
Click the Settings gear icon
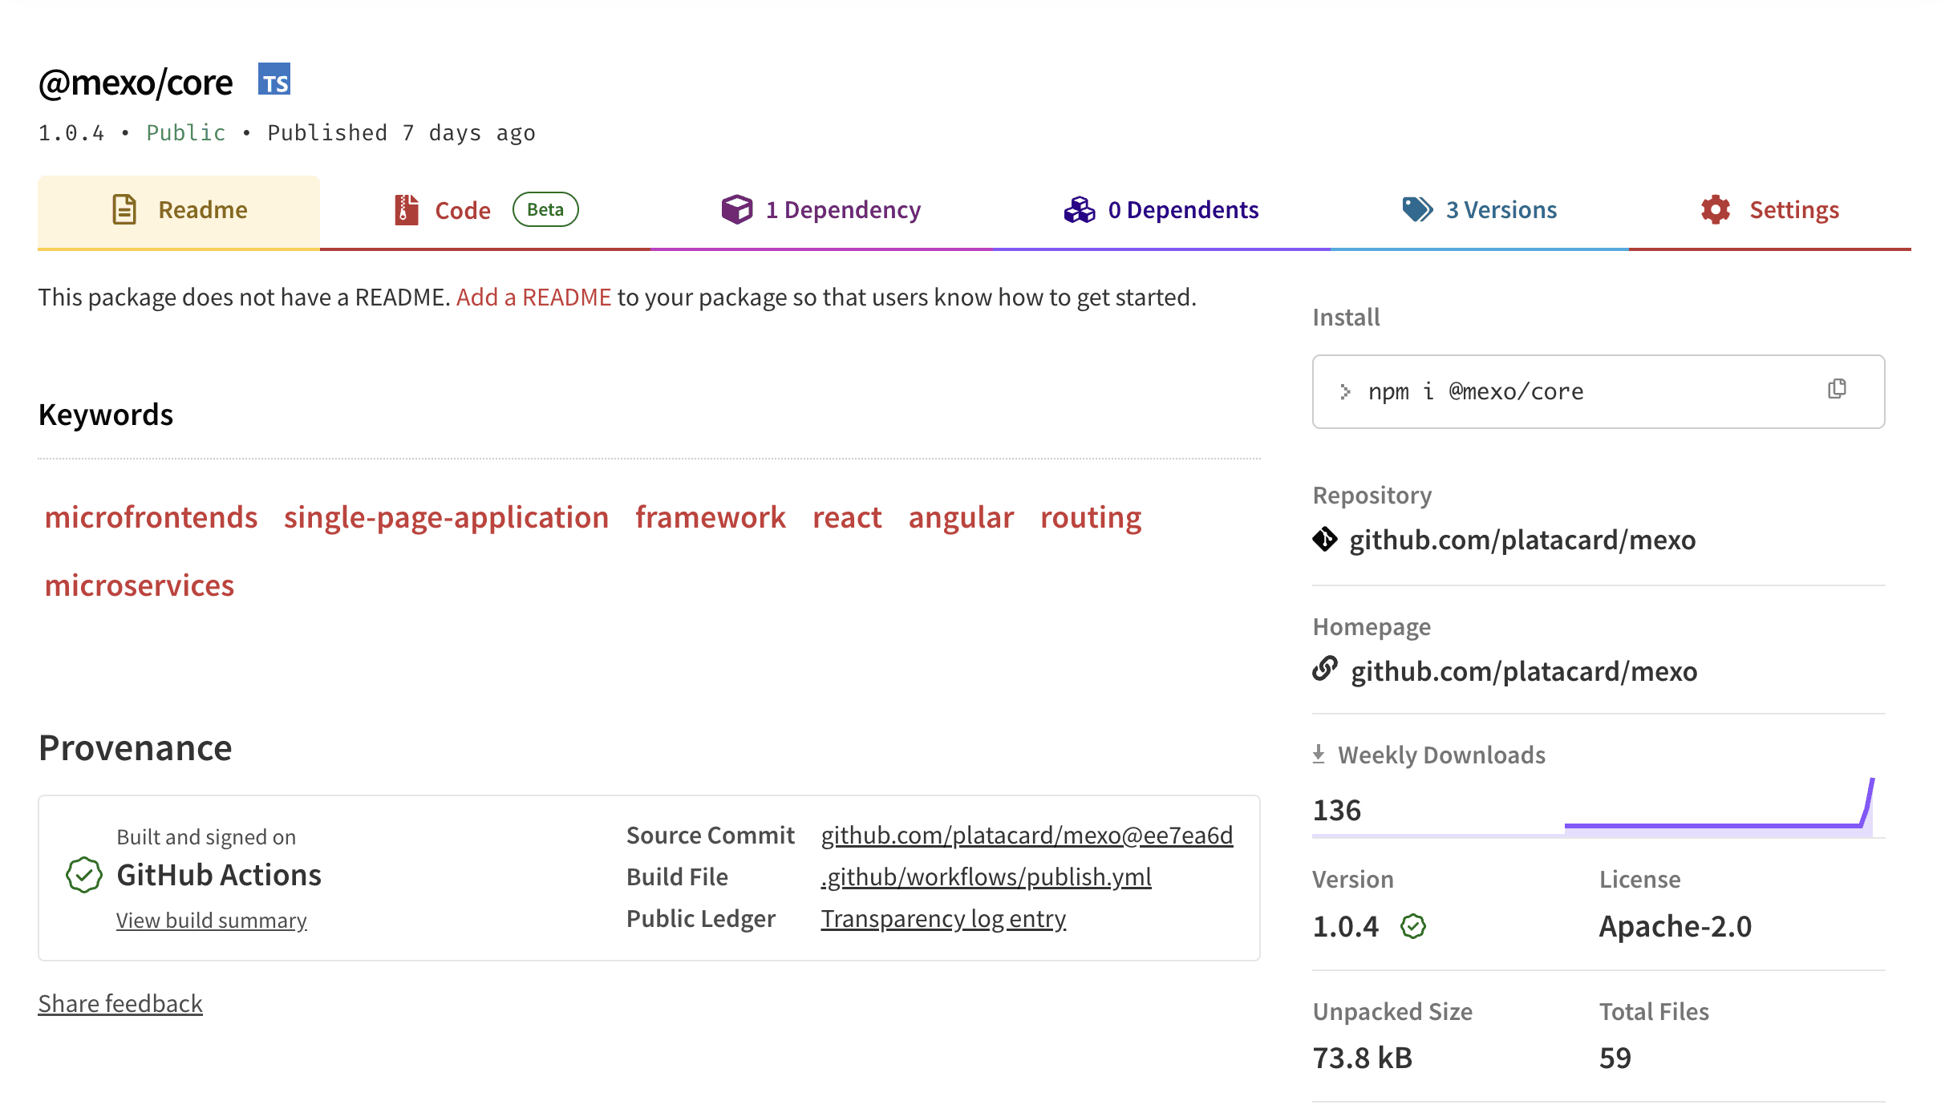coord(1714,209)
